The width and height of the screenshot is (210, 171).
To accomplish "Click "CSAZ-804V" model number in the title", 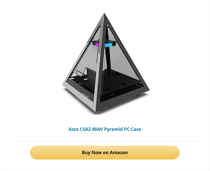I will coord(91,129).
